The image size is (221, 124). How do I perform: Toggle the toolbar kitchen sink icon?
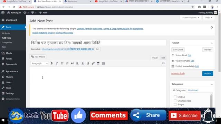point(103,63)
